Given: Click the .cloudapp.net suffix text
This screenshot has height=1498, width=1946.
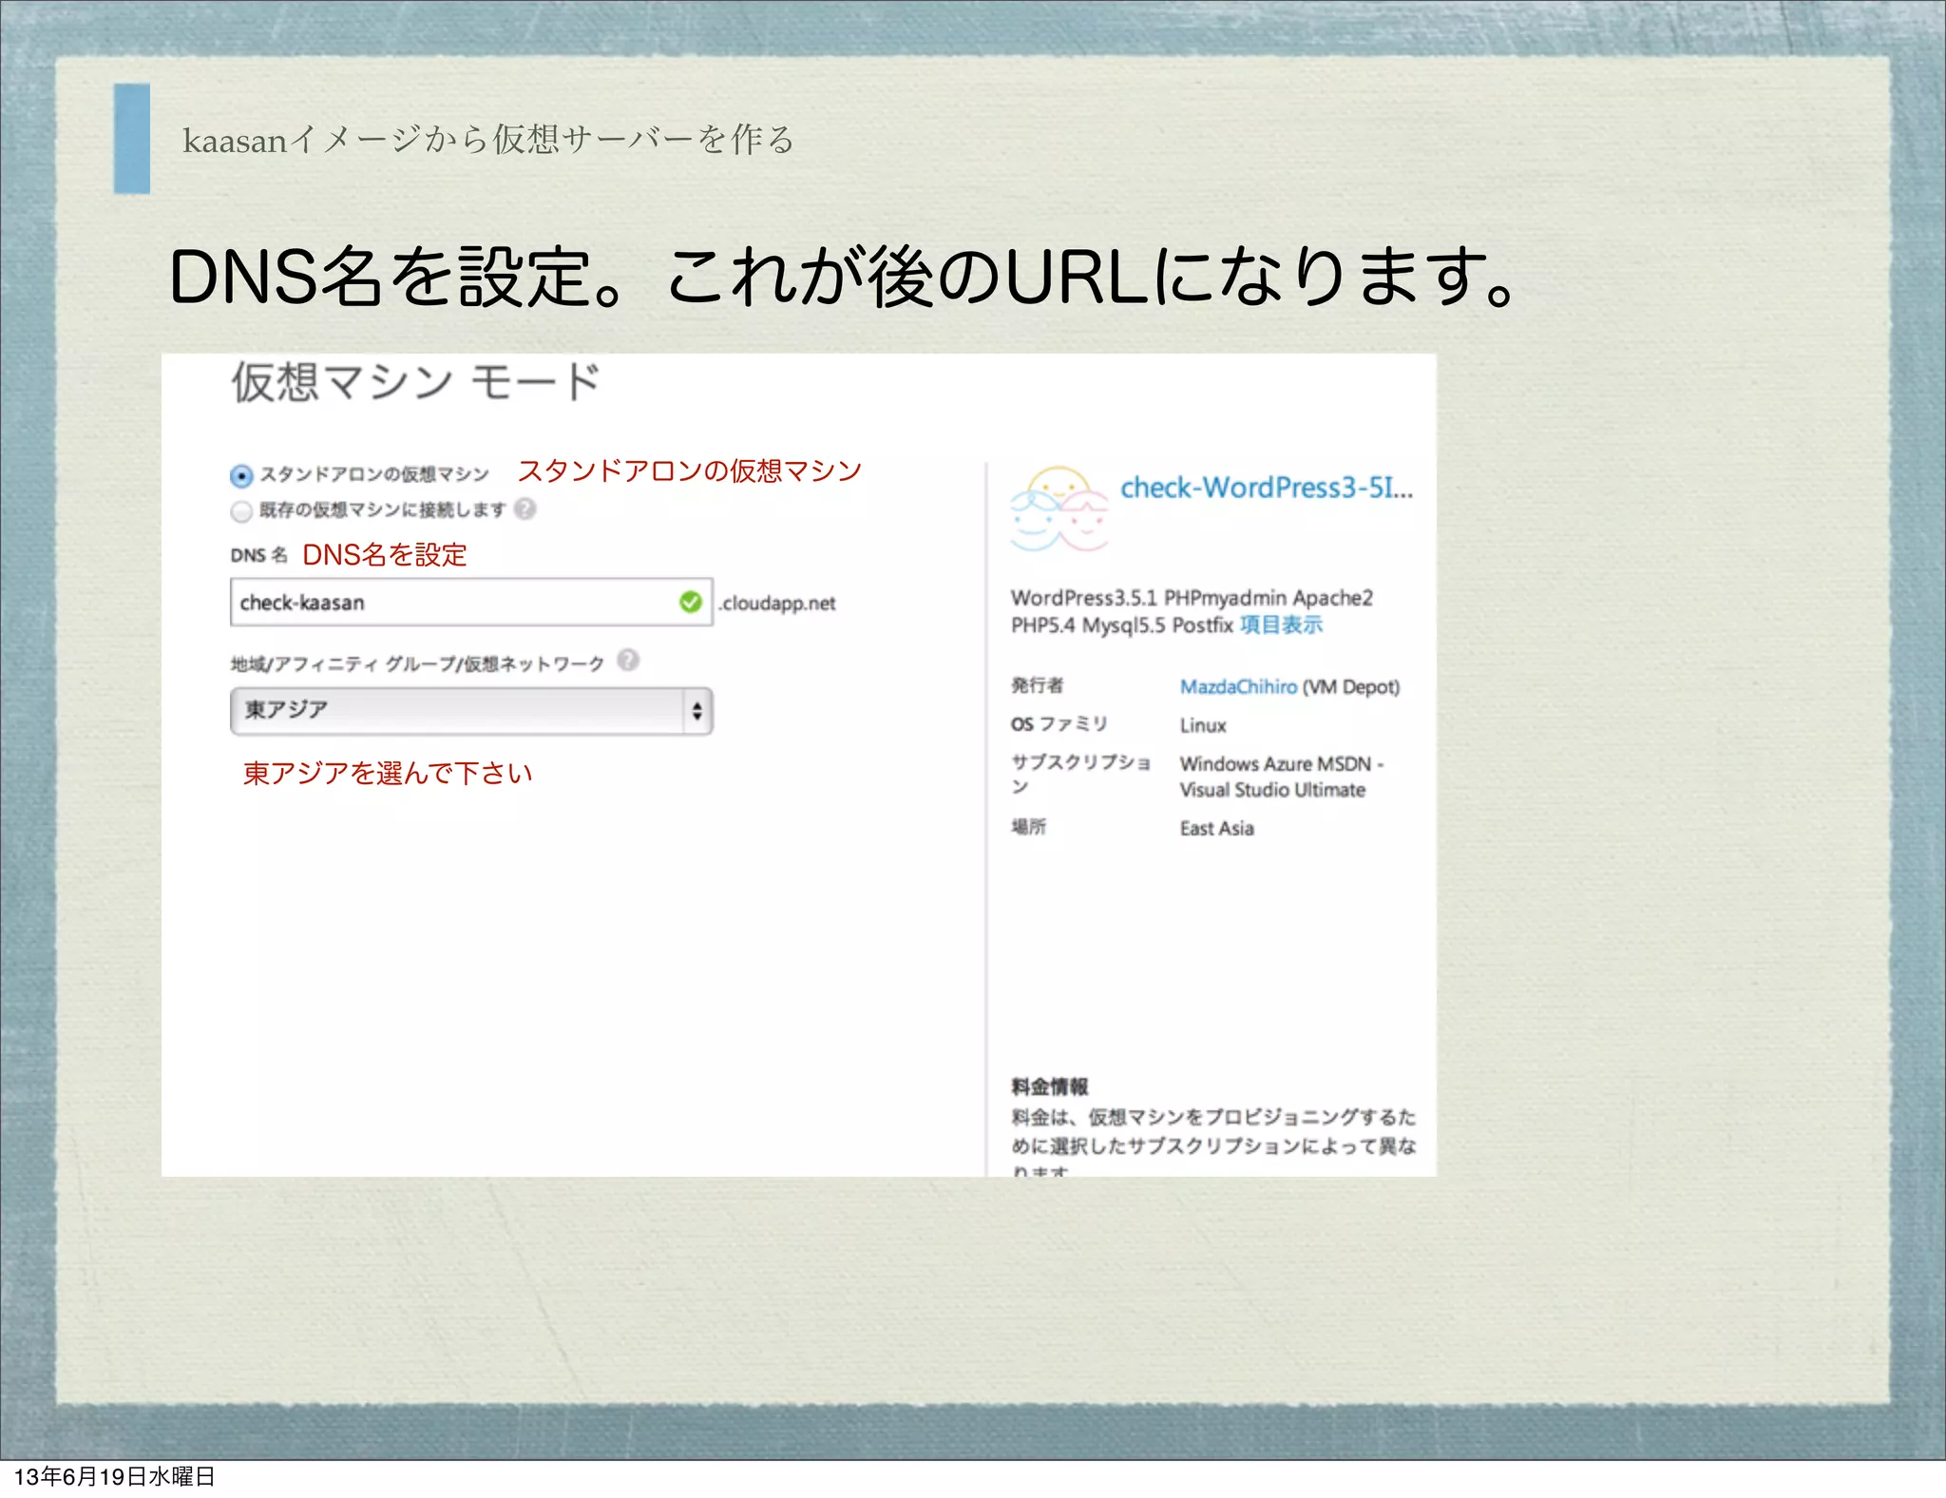Looking at the screenshot, I should point(777,604).
